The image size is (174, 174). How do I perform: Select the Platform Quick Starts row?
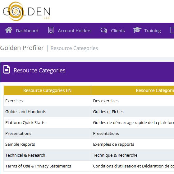89,122
